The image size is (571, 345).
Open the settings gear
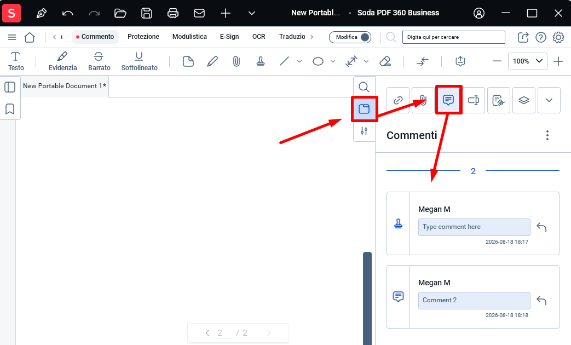(558, 37)
